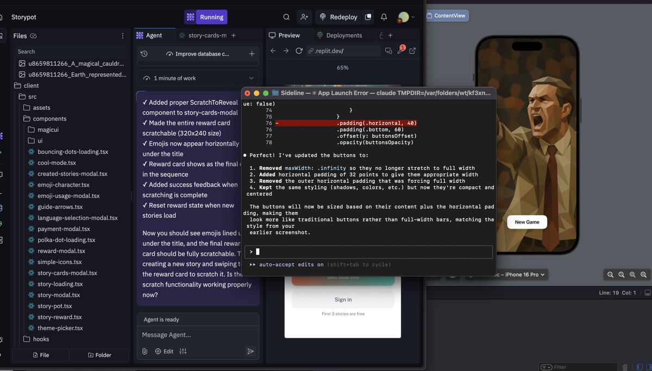Click the Edit mode button in agent box
Image resolution: width=652 pixels, height=371 pixels.
(164, 351)
